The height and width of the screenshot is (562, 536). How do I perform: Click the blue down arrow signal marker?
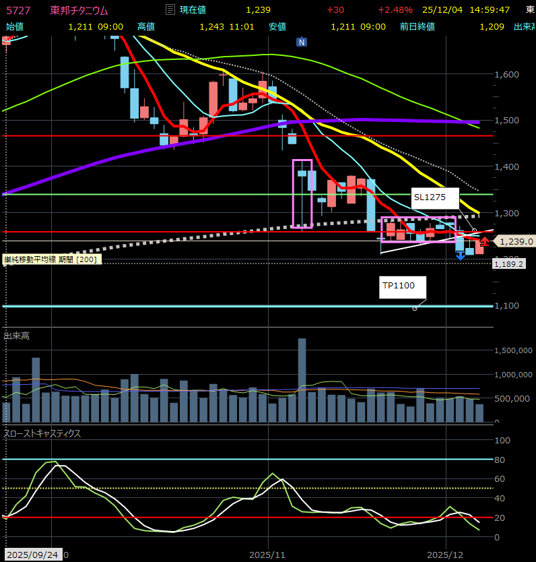coord(461,255)
